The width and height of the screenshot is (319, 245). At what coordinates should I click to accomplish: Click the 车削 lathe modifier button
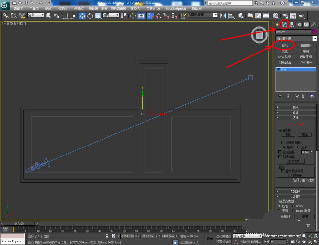[x=306, y=51]
